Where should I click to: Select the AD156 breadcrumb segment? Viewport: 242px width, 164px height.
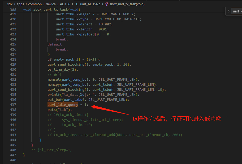[65, 4]
